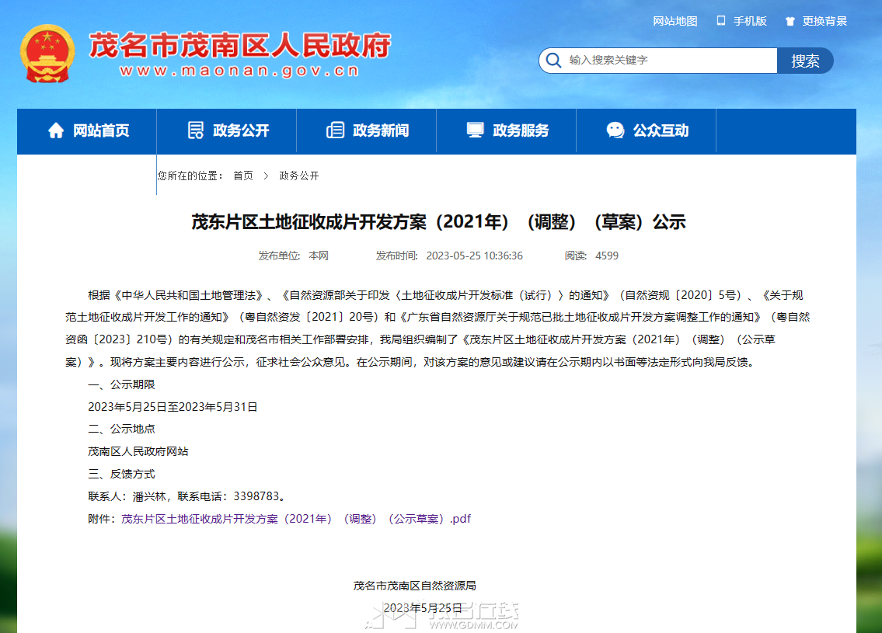This screenshot has height=633, width=882.
Task: Click the newspaper icon beside 政务新闻
Action: click(335, 130)
